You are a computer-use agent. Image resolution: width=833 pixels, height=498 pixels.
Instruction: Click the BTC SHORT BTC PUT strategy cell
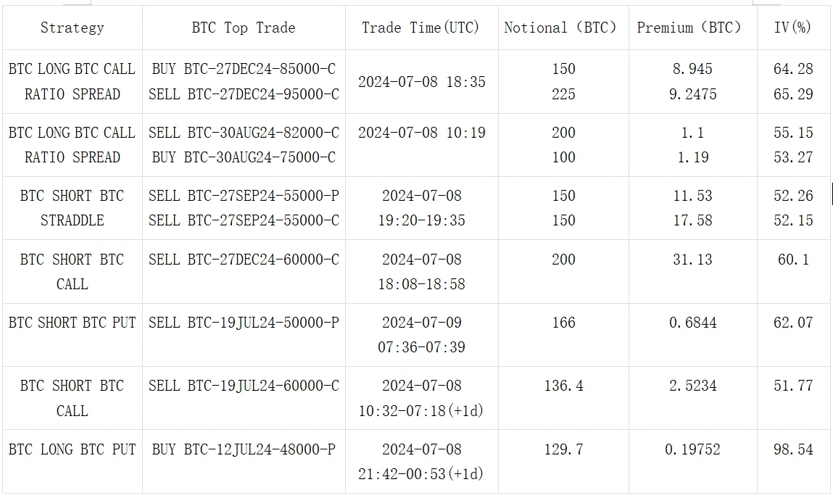tap(72, 323)
